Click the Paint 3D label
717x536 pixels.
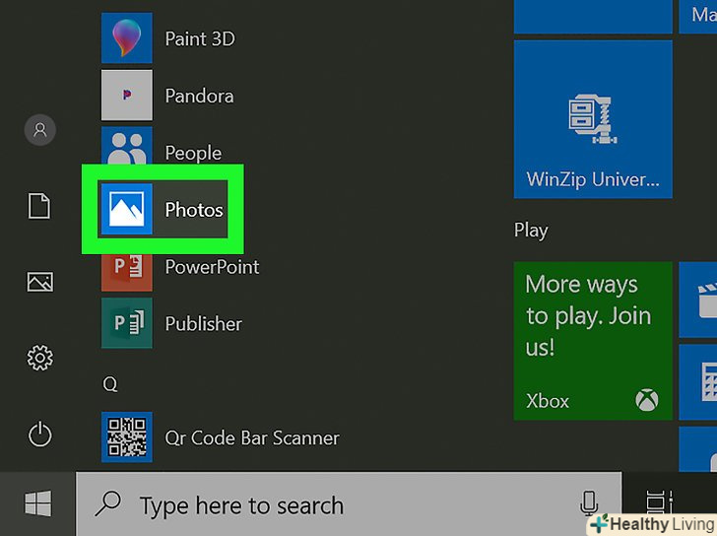point(200,38)
